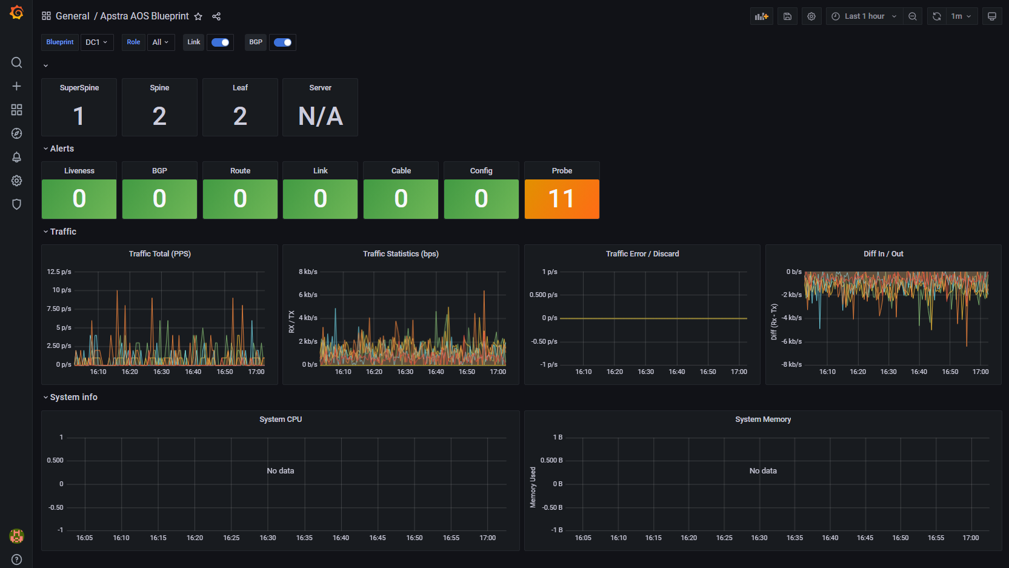This screenshot has width=1009, height=568.
Task: Click No data text in System CPU panel
Action: click(281, 471)
